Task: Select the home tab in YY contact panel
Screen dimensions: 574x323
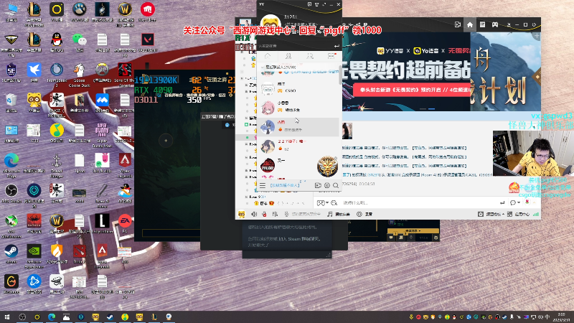Action: 268,56
